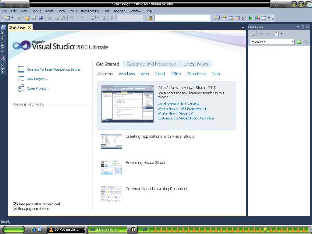Select the SharePoint category tab
This screenshot has width=312, height=234.
click(197, 74)
